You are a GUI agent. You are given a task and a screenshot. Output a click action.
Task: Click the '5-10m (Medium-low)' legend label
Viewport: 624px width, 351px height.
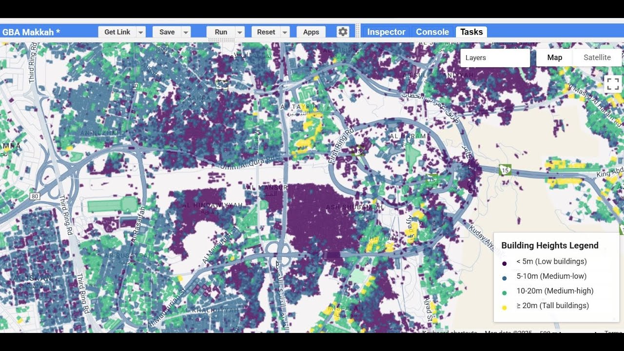click(x=551, y=276)
